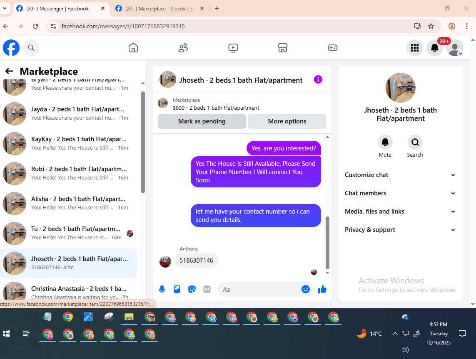The width and height of the screenshot is (476, 359).
Task: Open the volume control in system tray
Action: (x=405, y=350)
